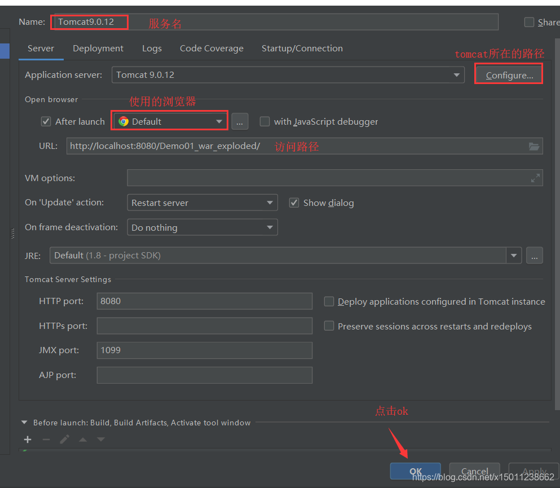Screen dimensions: 560x488
Task: Remove selected Before launch task
Action: tap(46, 439)
